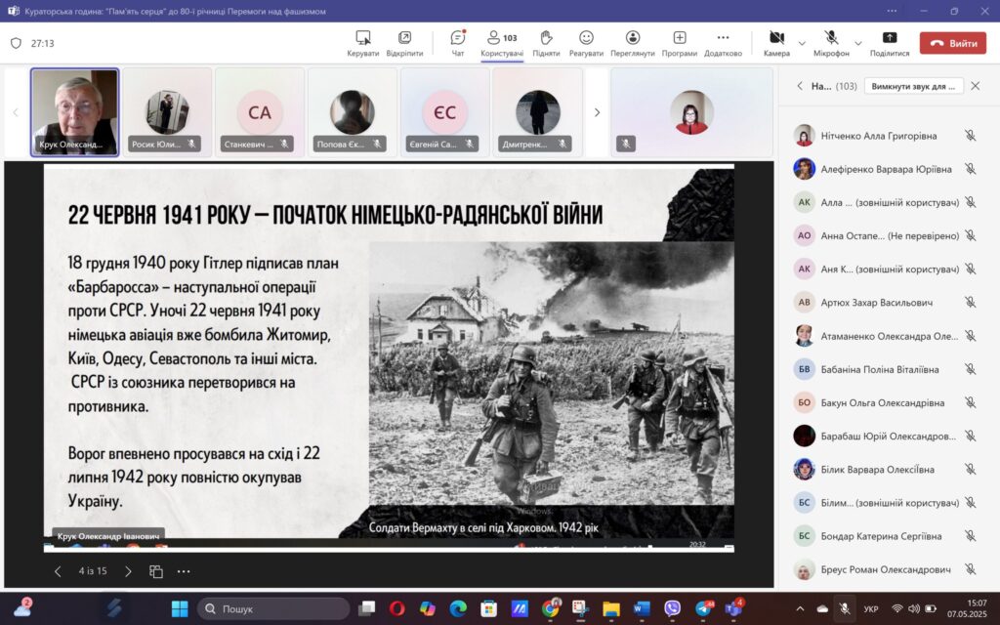Open the Програми apps menu
This screenshot has height=625, width=1000.
point(680,43)
